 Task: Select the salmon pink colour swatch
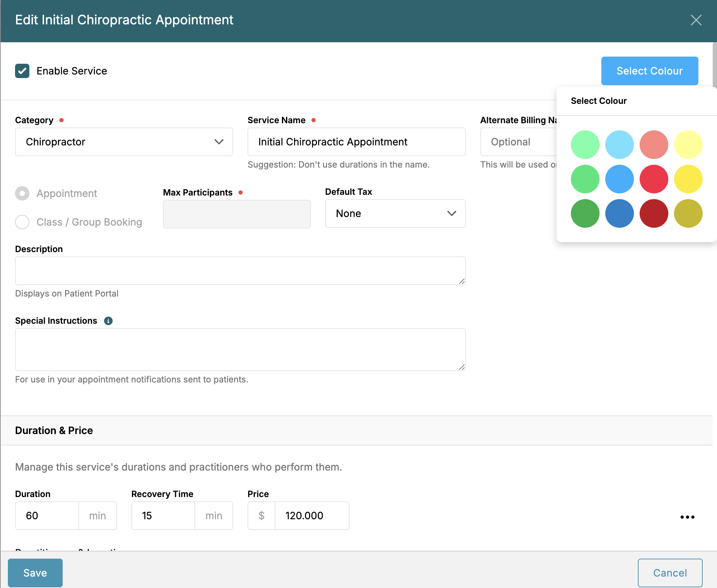click(x=654, y=145)
